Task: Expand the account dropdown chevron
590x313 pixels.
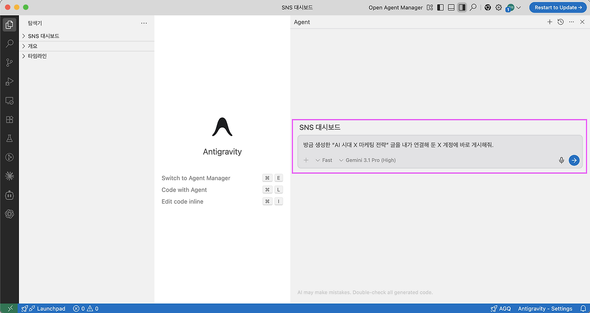Action: (519, 7)
